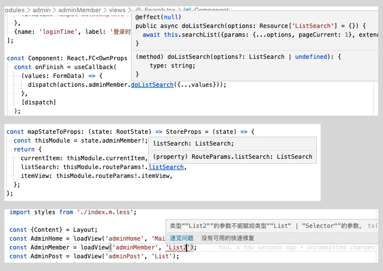This screenshot has height=271, width=383.
Task: Click 'listSearch: ListSearch;' tooltip line
Action: coord(193,143)
